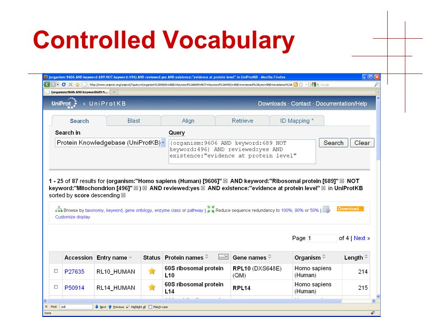Go back with the green Back arrow
Viewport: 423px width, 317px height.
pyautogui.click(x=47, y=85)
